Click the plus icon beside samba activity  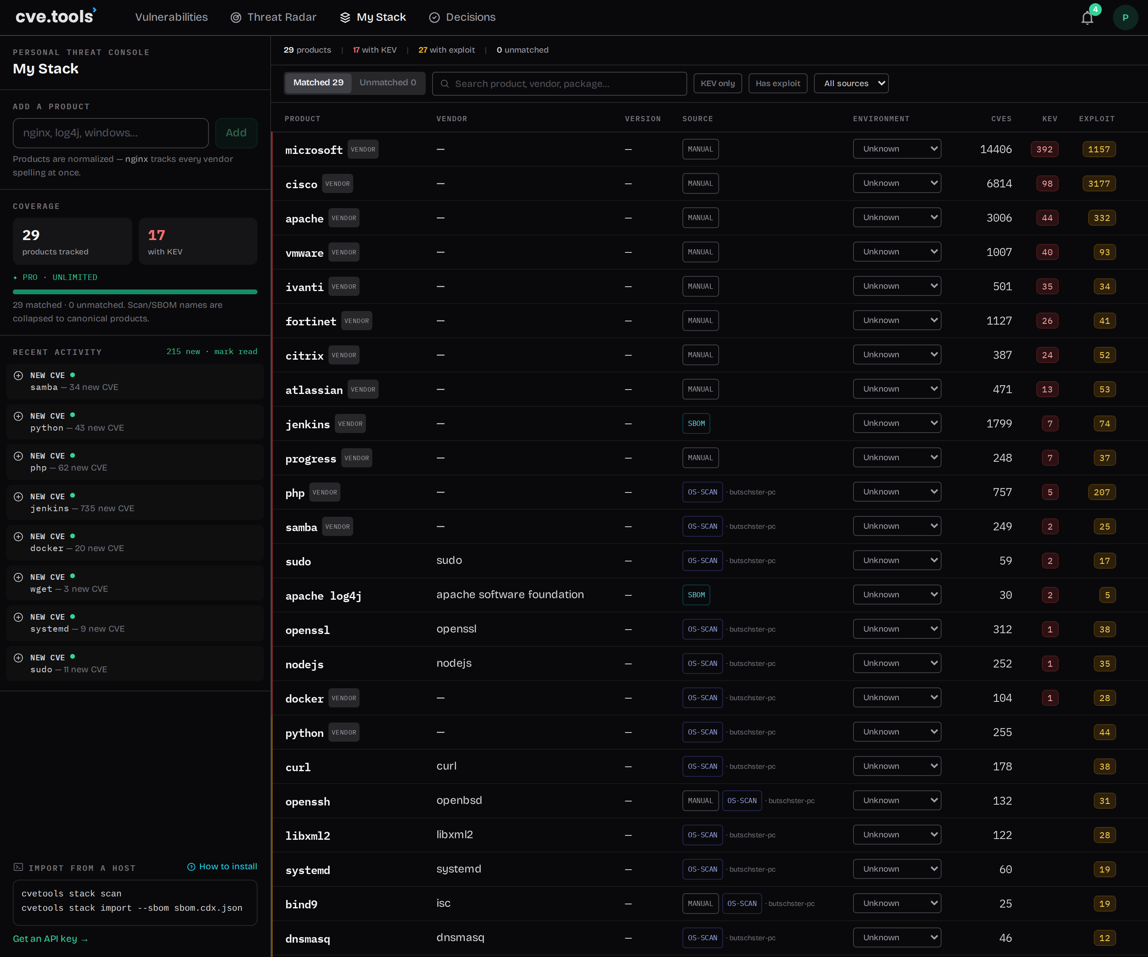[18, 375]
